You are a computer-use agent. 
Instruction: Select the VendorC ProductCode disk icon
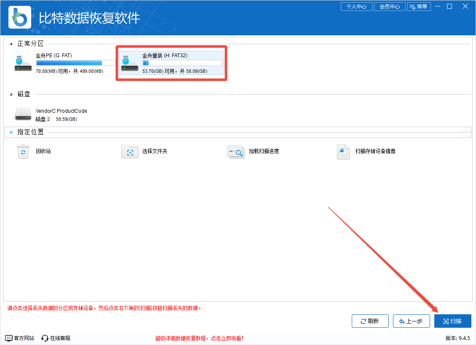click(x=23, y=114)
